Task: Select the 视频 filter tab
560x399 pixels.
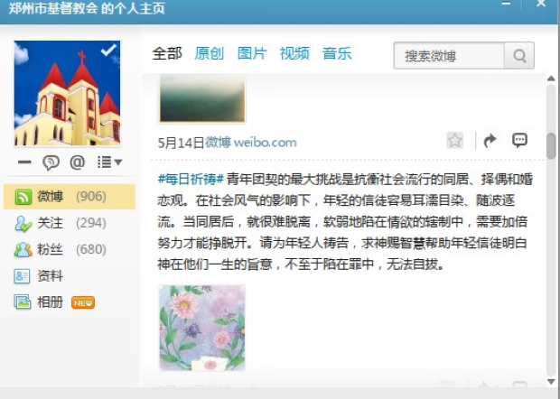Action: [294, 53]
